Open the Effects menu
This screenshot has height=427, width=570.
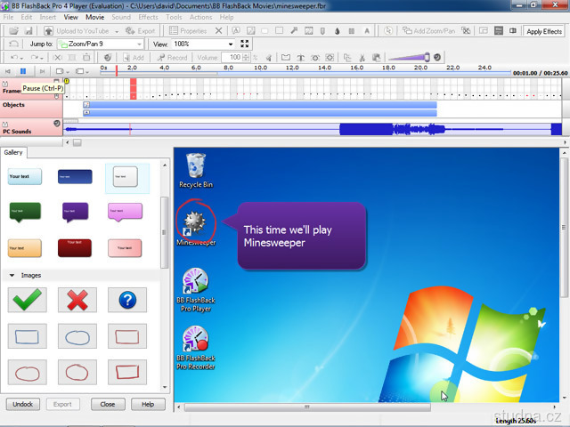(148, 17)
